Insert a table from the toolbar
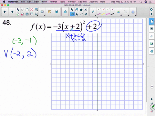This screenshot has height=116, width=155. pyautogui.click(x=36, y=10)
